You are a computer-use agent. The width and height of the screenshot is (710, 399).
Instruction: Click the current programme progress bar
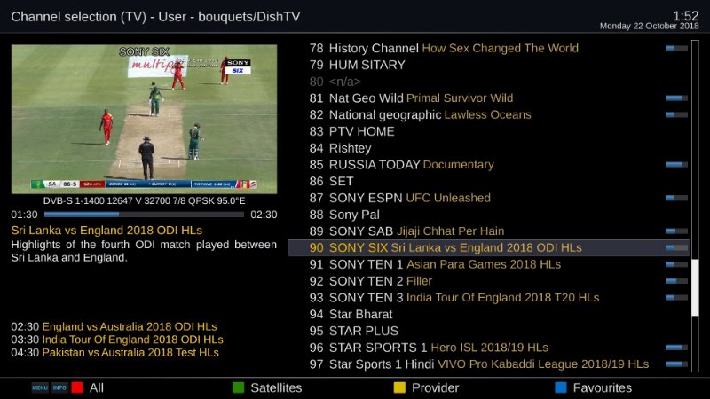(x=144, y=215)
